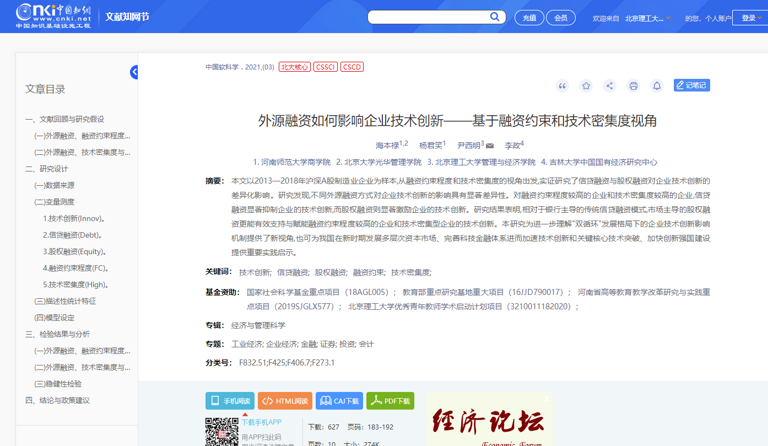Open note taking with 记笔记
This screenshot has width=768, height=446.
click(691, 85)
